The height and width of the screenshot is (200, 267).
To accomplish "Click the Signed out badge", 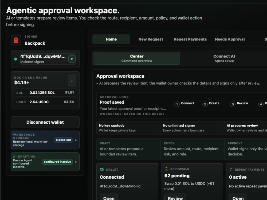I will point(63,140).
